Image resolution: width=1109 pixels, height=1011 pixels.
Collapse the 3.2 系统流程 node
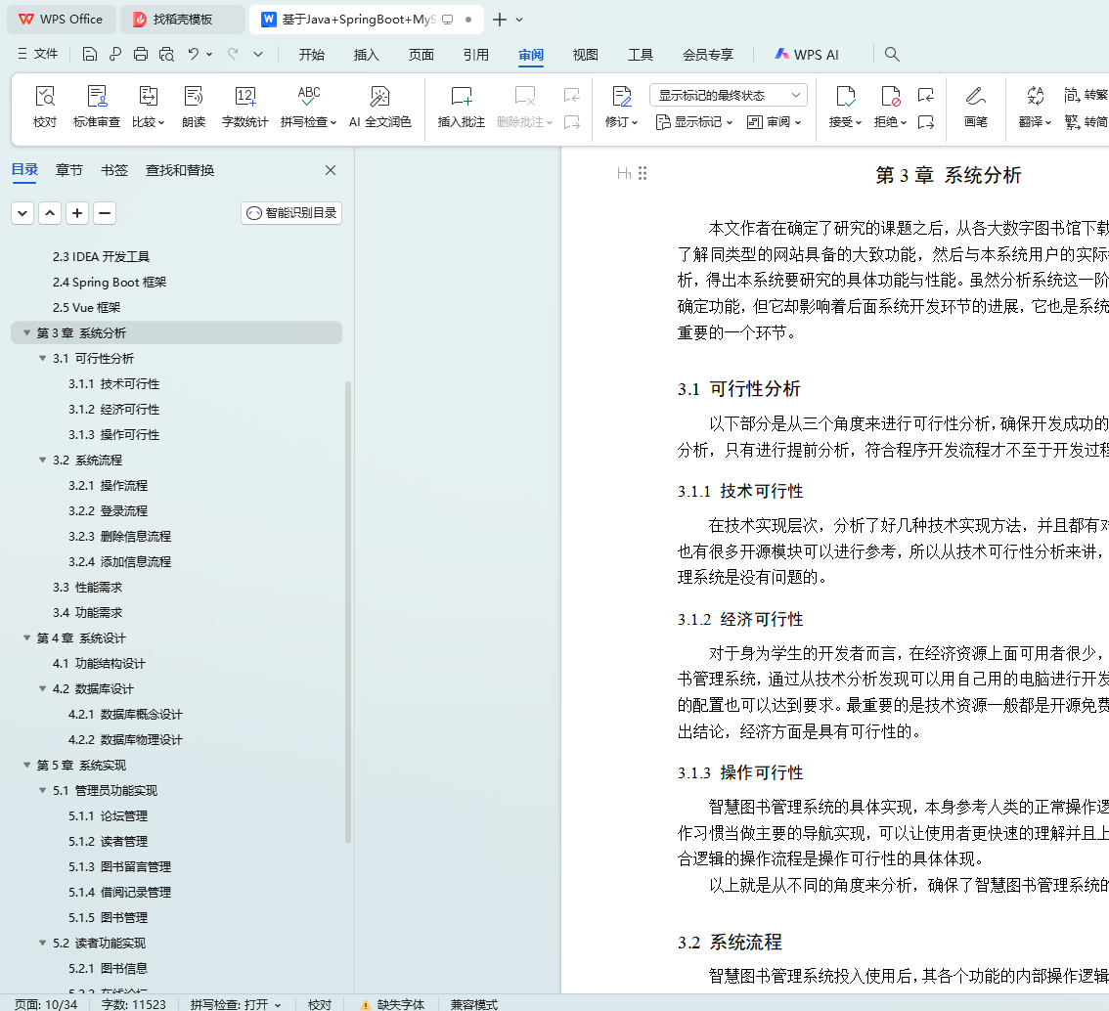pos(42,460)
